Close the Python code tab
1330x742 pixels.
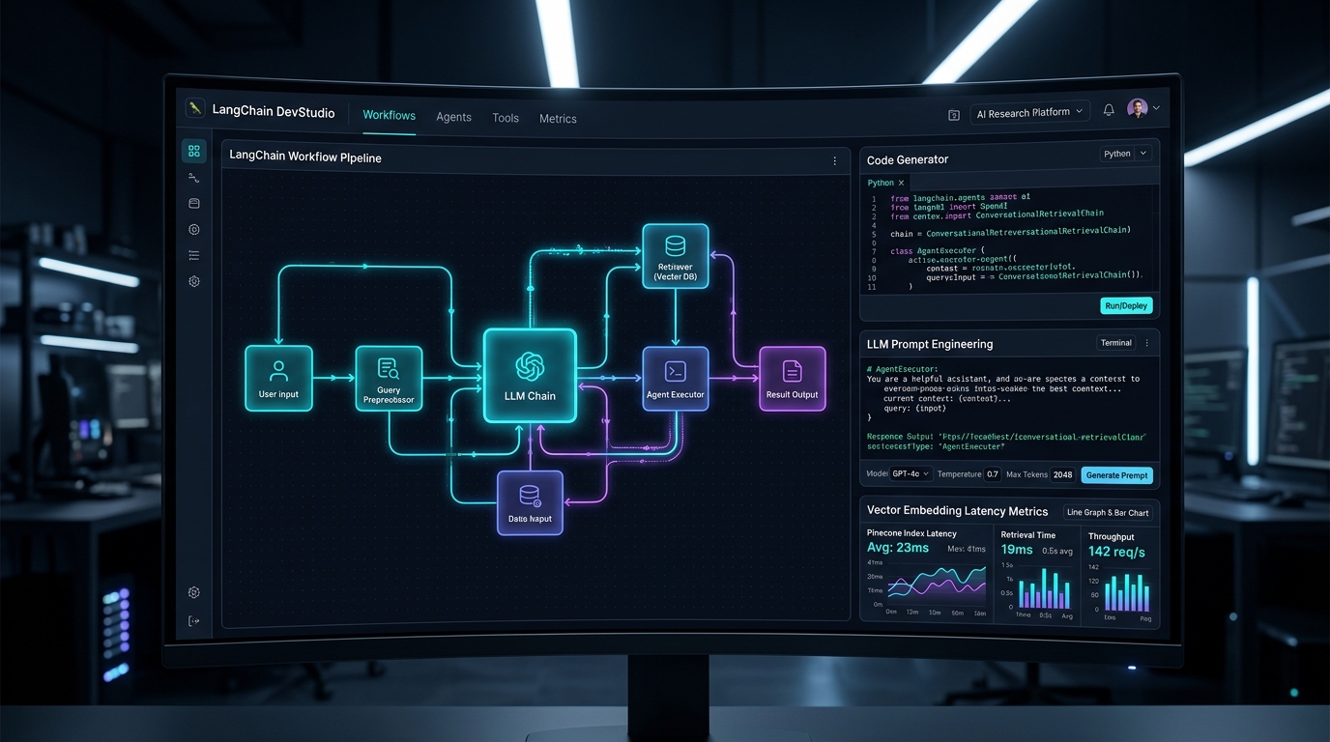click(x=902, y=183)
